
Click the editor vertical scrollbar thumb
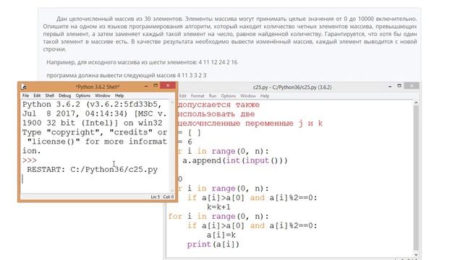[x=416, y=178]
